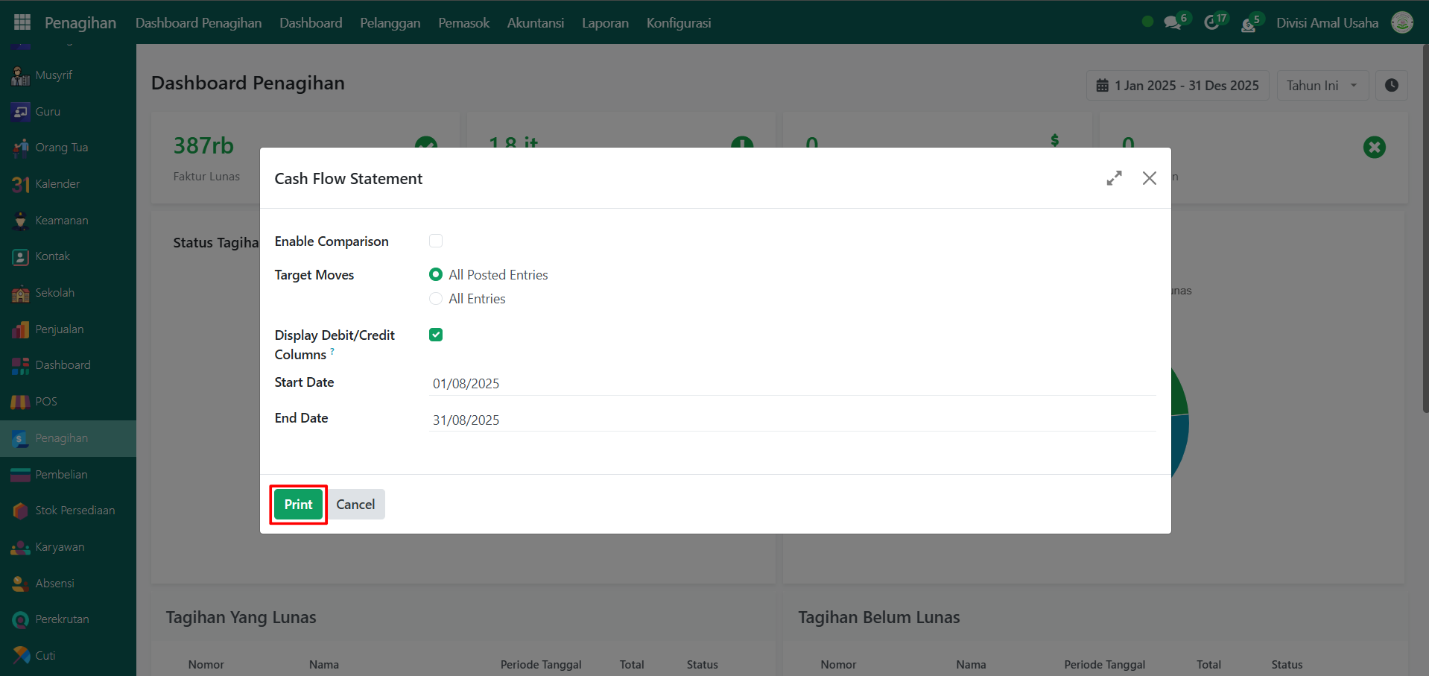Open the date range picker 1 Jan 2025
The height and width of the screenshot is (676, 1429).
coord(1177,86)
